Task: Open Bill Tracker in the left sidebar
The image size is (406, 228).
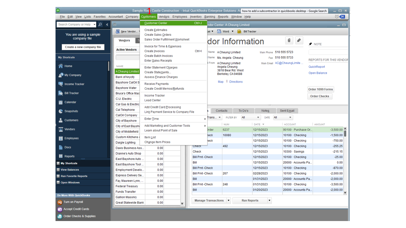Action: (71, 93)
